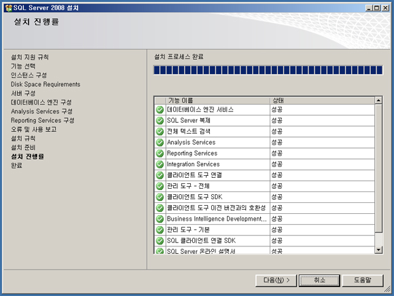Select the 서버 구성 step in sidebar
Image resolution: width=394 pixels, height=296 pixels.
pos(23,94)
